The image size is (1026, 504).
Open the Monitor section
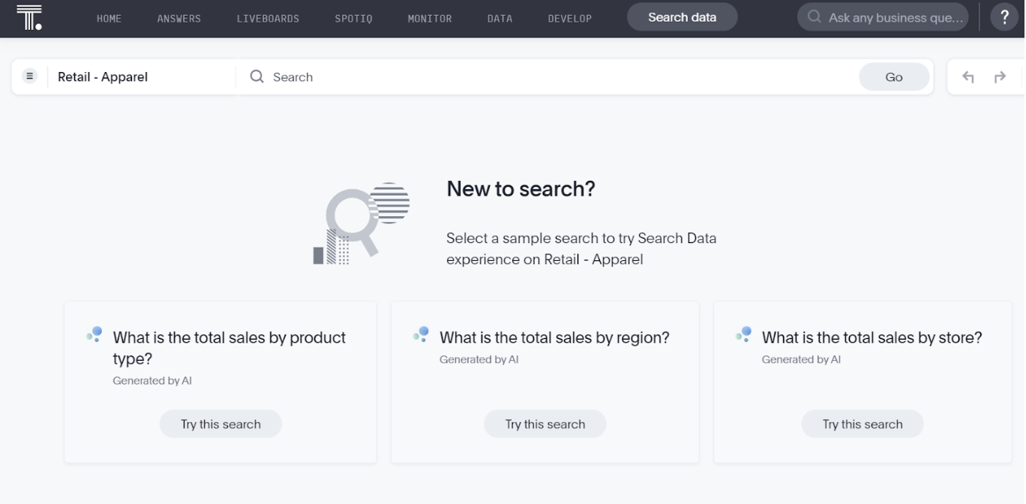click(x=430, y=19)
